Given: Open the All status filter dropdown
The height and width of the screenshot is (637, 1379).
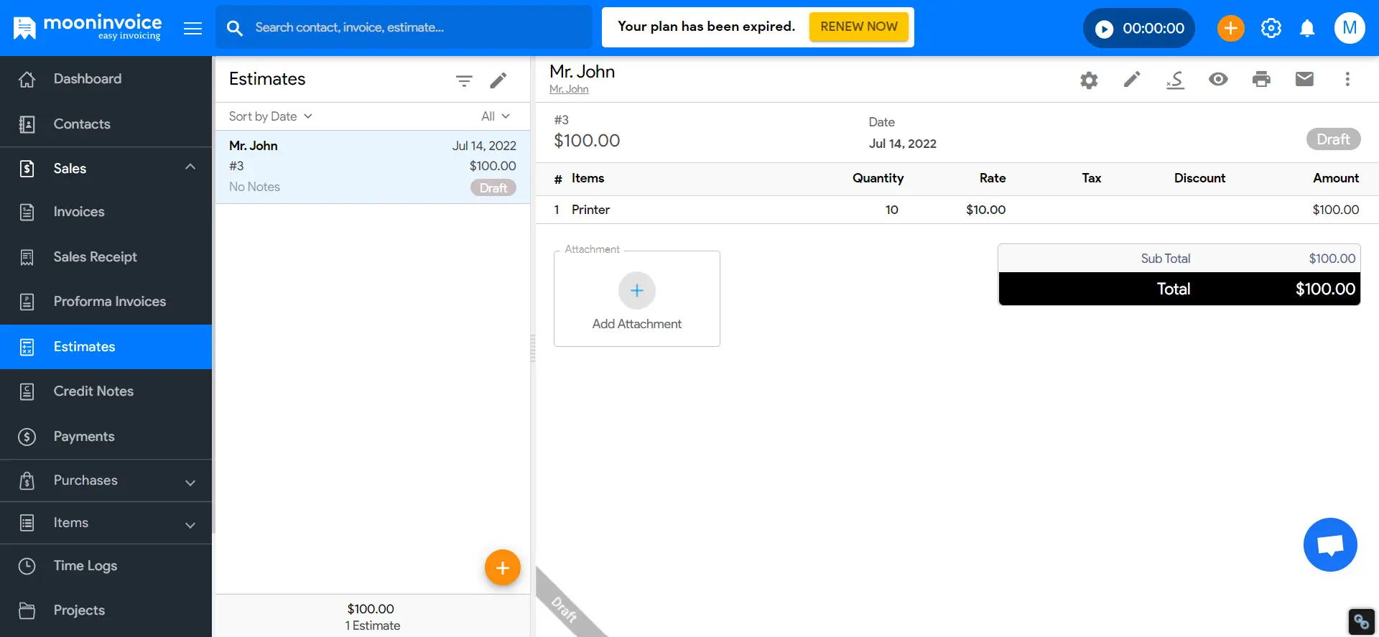Looking at the screenshot, I should pos(495,116).
